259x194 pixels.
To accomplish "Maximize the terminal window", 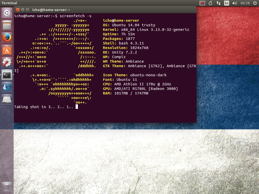I will (x=28, y=10).
